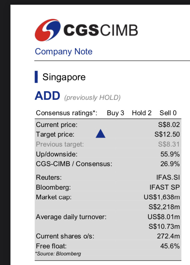The height and width of the screenshot is (265, 190).
Task: Click the greyed previous target S$8.31
Action: (x=169, y=144)
